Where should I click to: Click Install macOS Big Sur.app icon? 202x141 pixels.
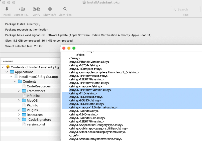tap(16, 76)
